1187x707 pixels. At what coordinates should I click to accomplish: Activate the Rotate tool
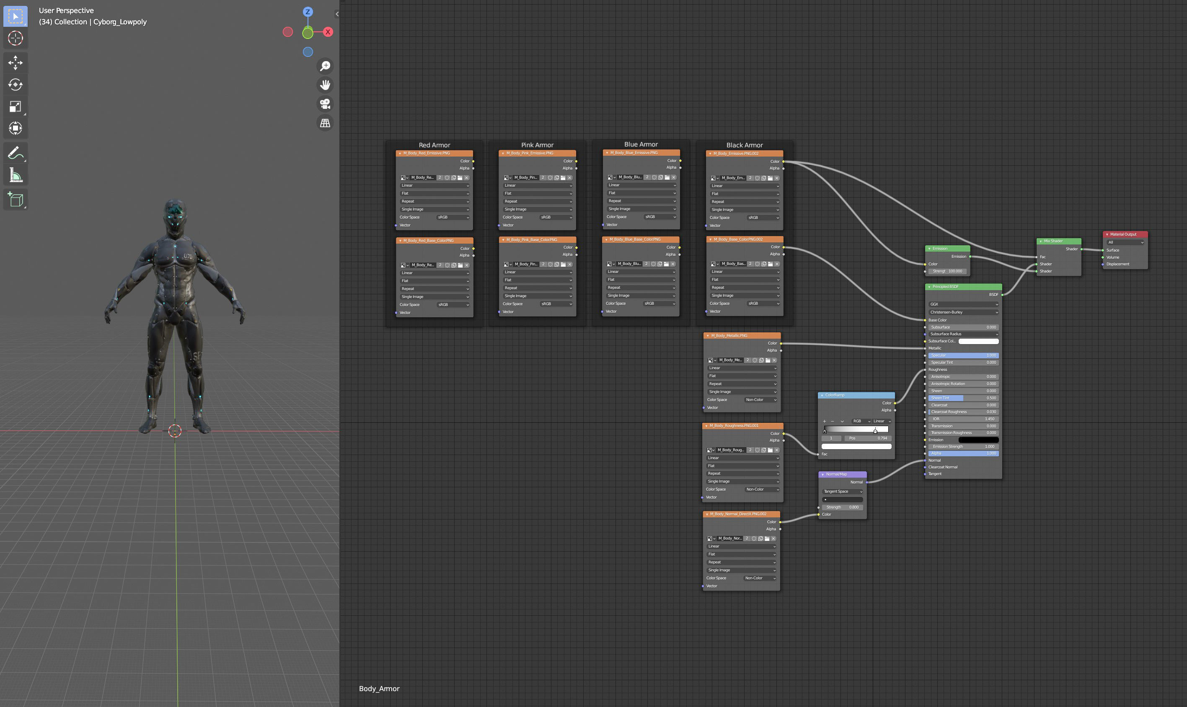tap(15, 84)
